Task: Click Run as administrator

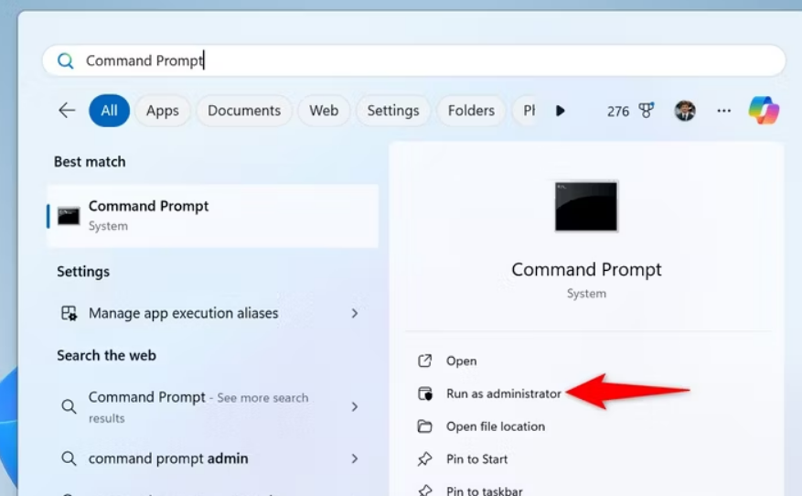Action: pos(503,394)
